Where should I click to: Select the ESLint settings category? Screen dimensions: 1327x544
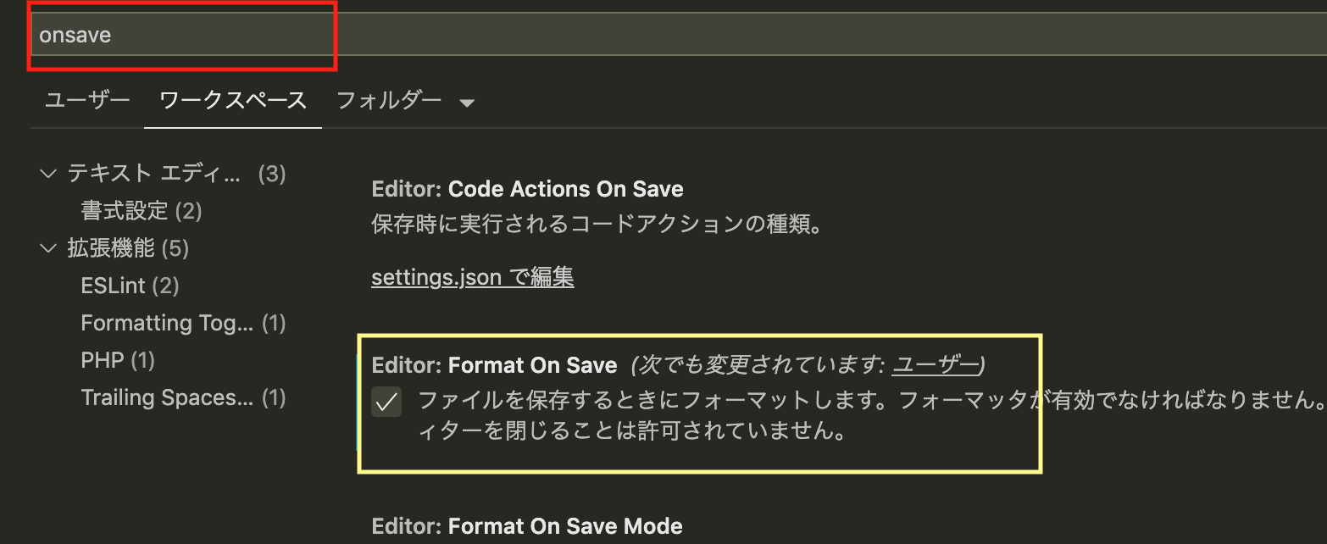[129, 286]
